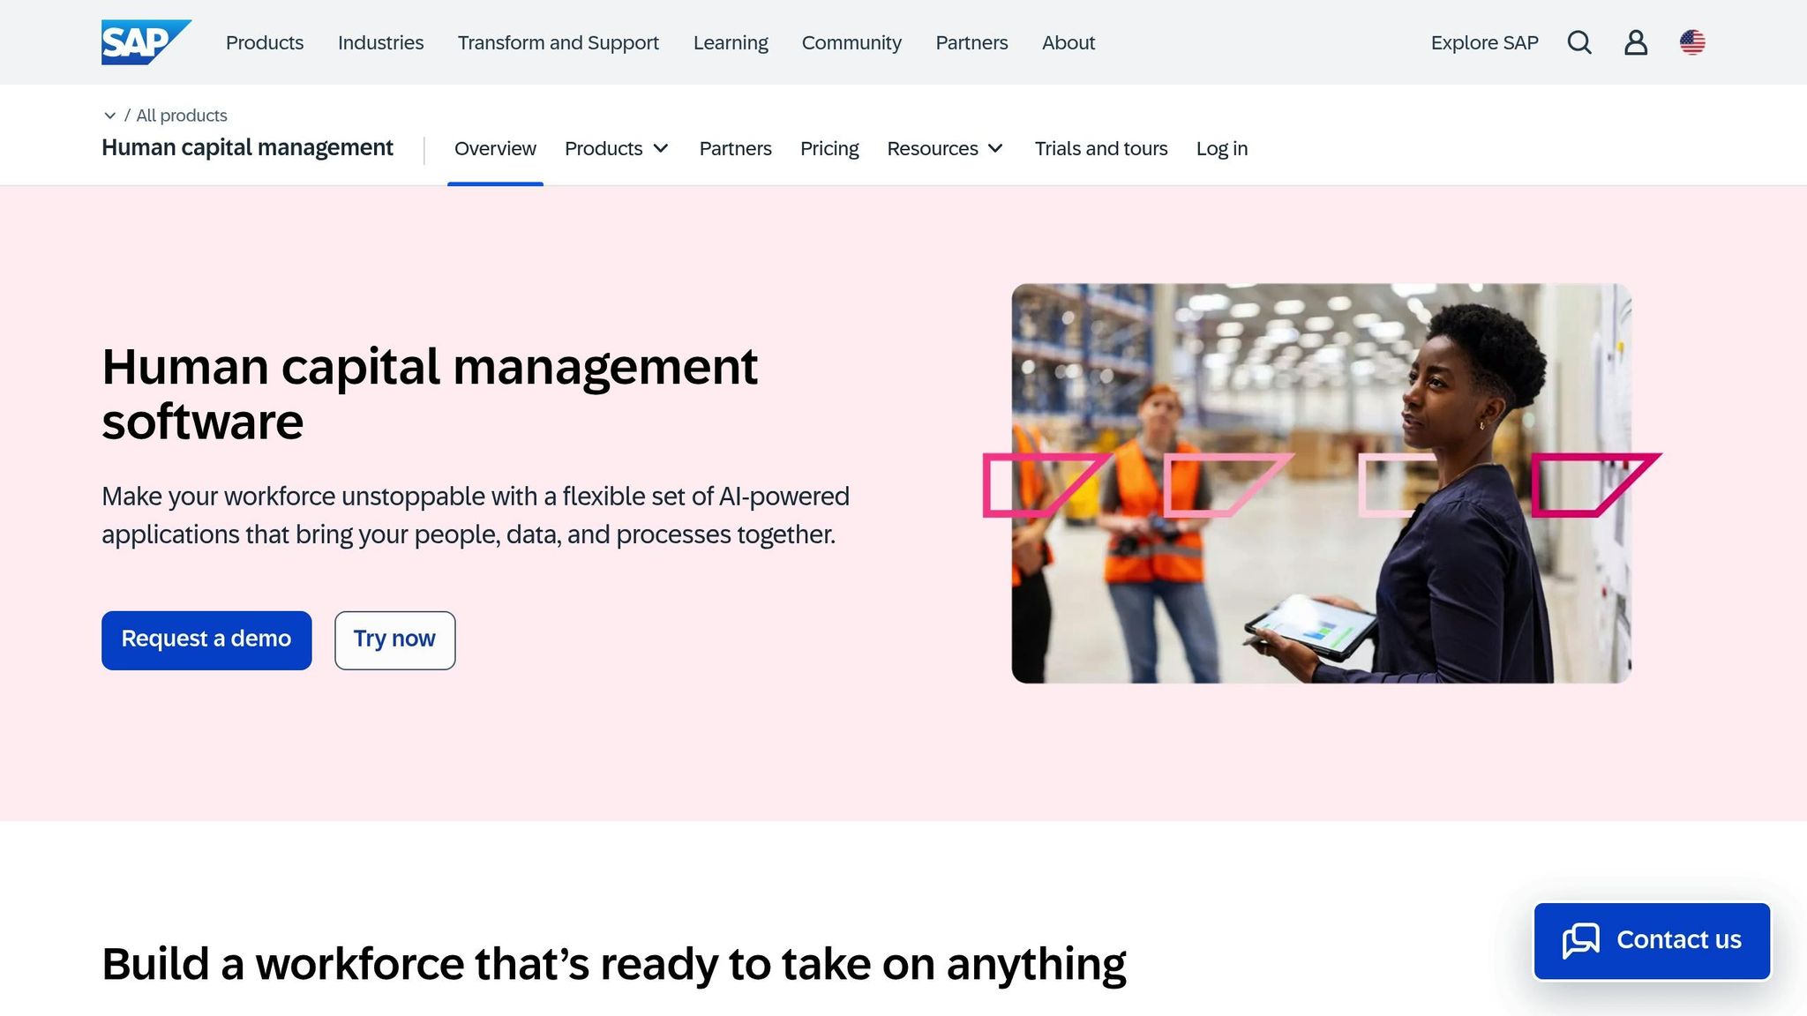This screenshot has height=1016, width=1807.
Task: Open the All products breadcrumb link
Action: pyautogui.click(x=182, y=116)
